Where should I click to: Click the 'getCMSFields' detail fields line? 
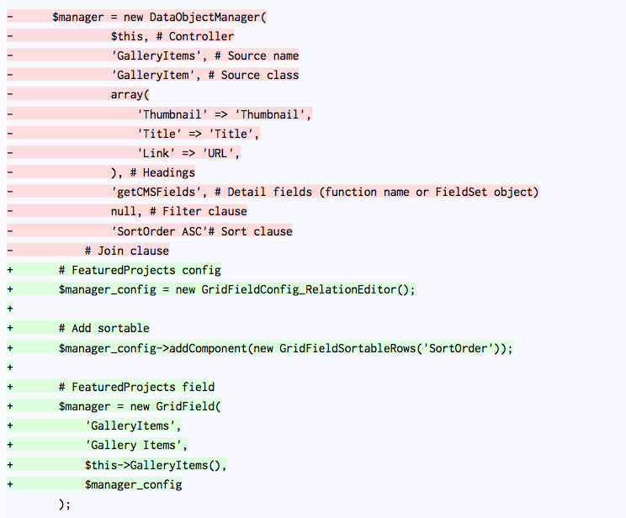[324, 192]
